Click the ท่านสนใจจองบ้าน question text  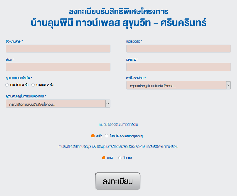coord(118,125)
